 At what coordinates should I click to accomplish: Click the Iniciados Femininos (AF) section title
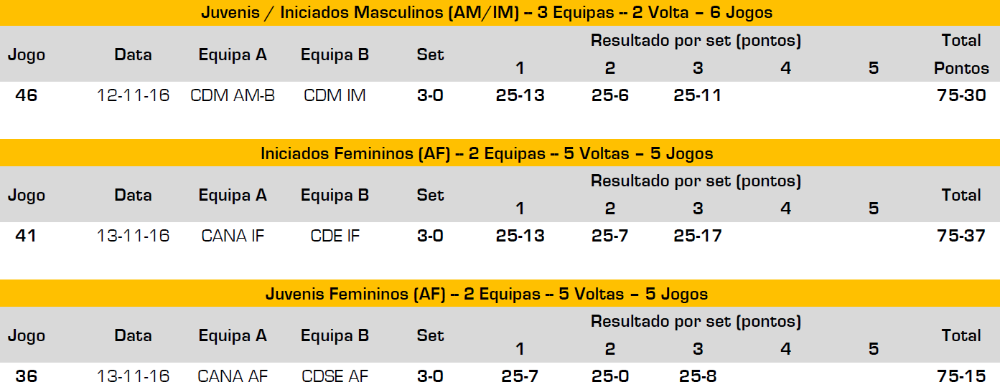tap(486, 153)
